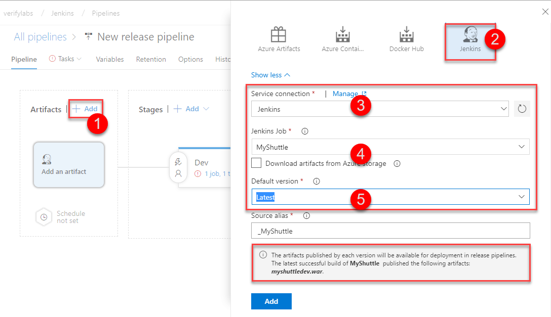This screenshot has height=317, width=551.
Task: Click the Jenkins icon in the artifact card
Action: pos(47,159)
